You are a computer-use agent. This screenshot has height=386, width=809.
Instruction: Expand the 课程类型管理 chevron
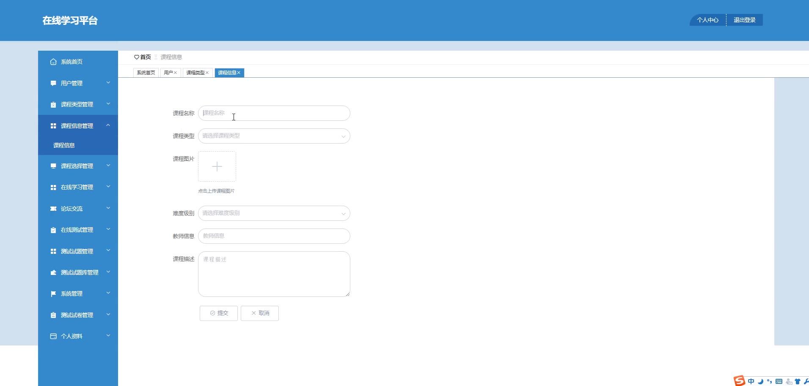[x=108, y=104]
